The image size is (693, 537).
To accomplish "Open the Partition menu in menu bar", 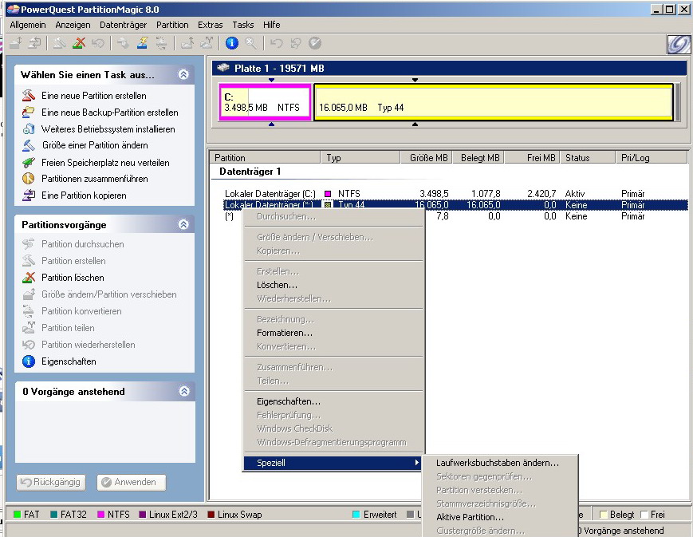I will (172, 25).
